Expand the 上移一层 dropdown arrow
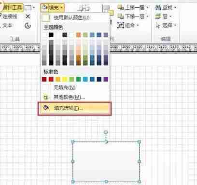The height and width of the screenshot is (185, 197). [x=147, y=7]
